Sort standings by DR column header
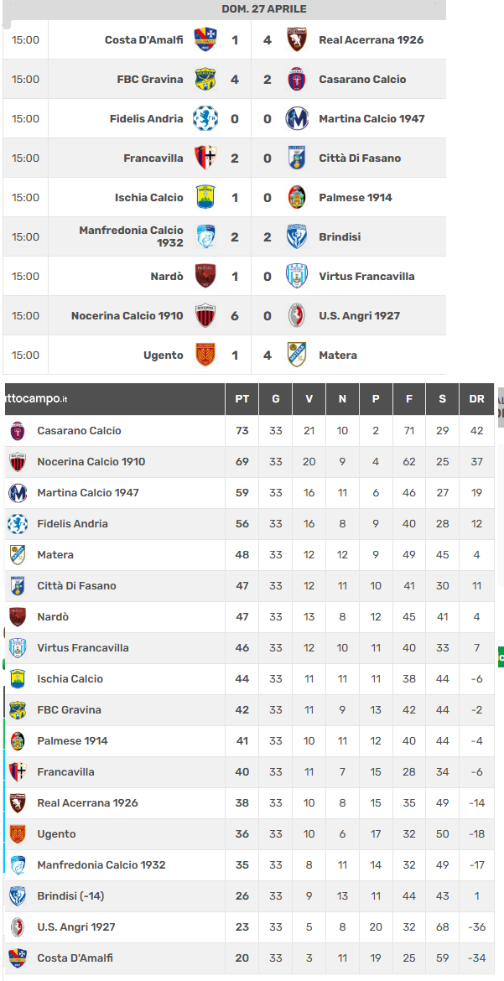This screenshot has height=981, width=504. (x=476, y=399)
